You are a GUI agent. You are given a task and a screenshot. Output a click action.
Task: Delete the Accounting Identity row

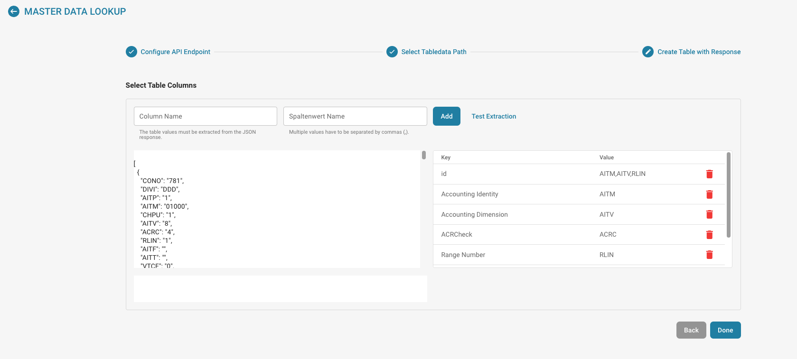[x=709, y=194]
